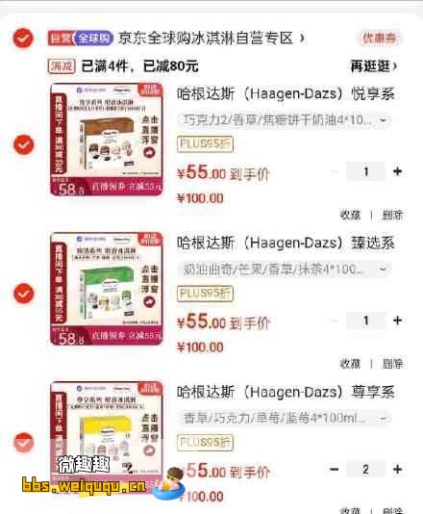Save the 臻选系 item to favorites
The width and height of the screenshot is (423, 514).
click(350, 364)
